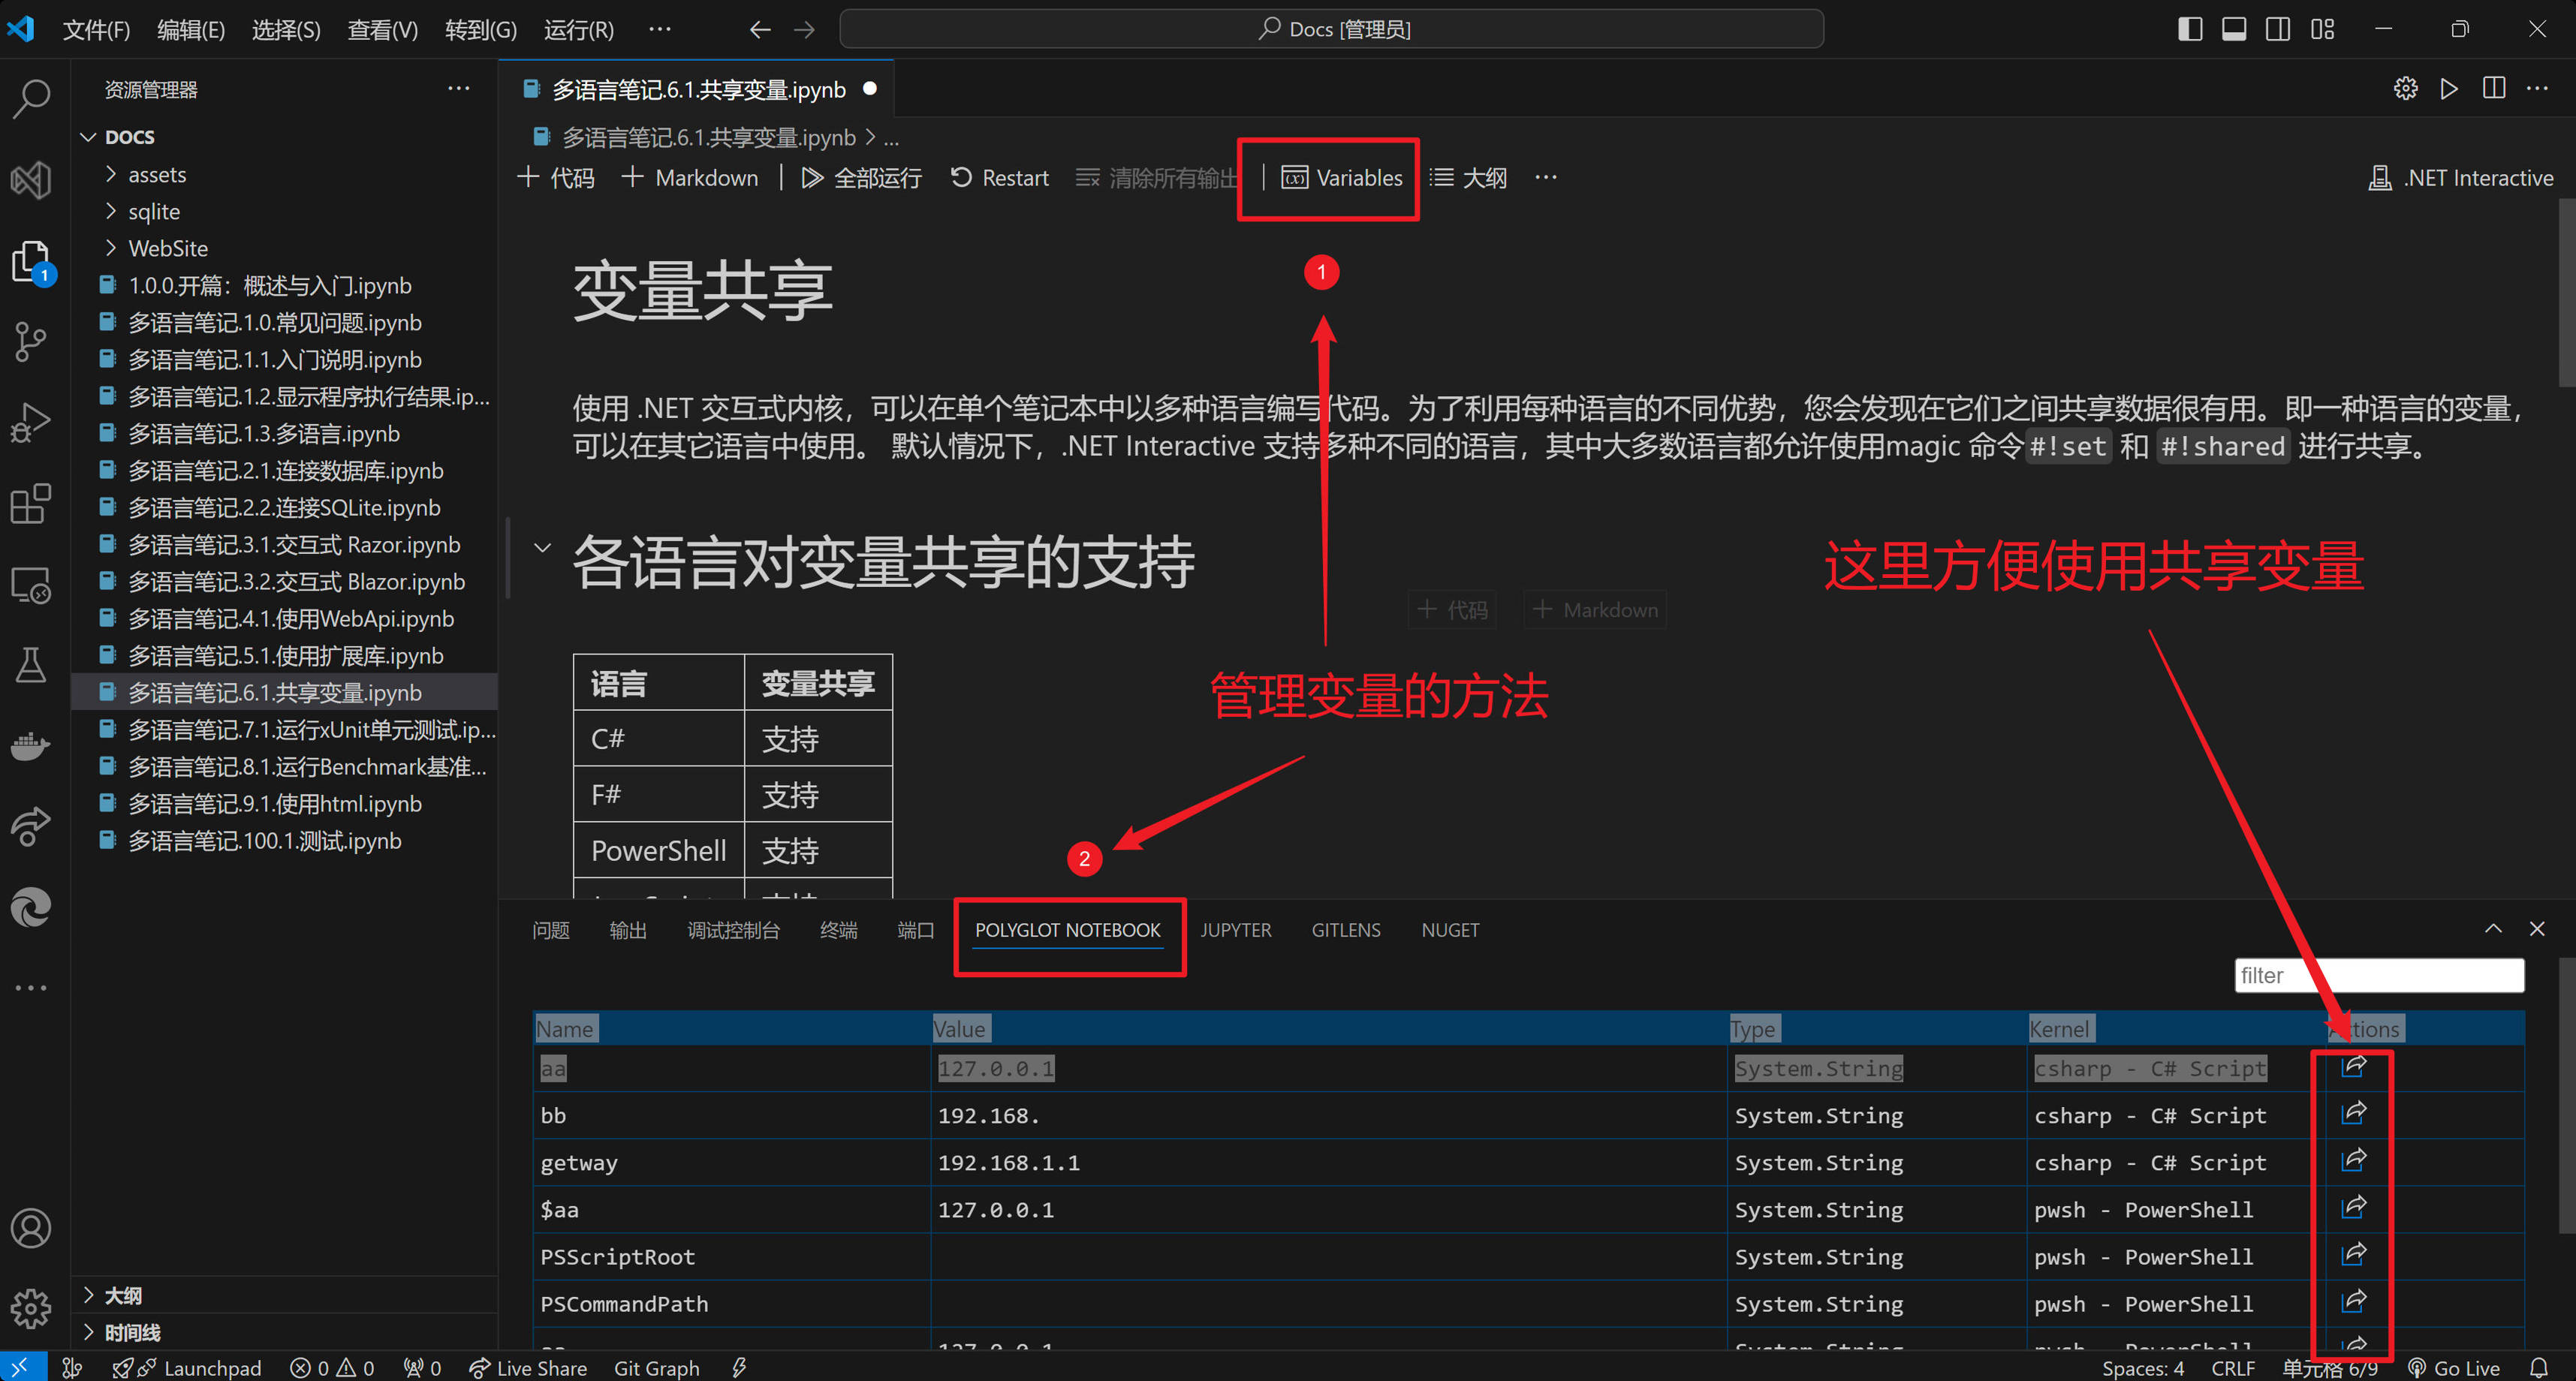This screenshot has height=1381, width=2576.
Task: Open the Live Share view icon
Action: tap(31, 827)
